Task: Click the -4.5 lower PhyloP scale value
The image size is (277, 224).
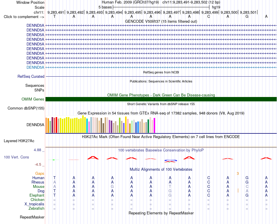Action: point(38,165)
